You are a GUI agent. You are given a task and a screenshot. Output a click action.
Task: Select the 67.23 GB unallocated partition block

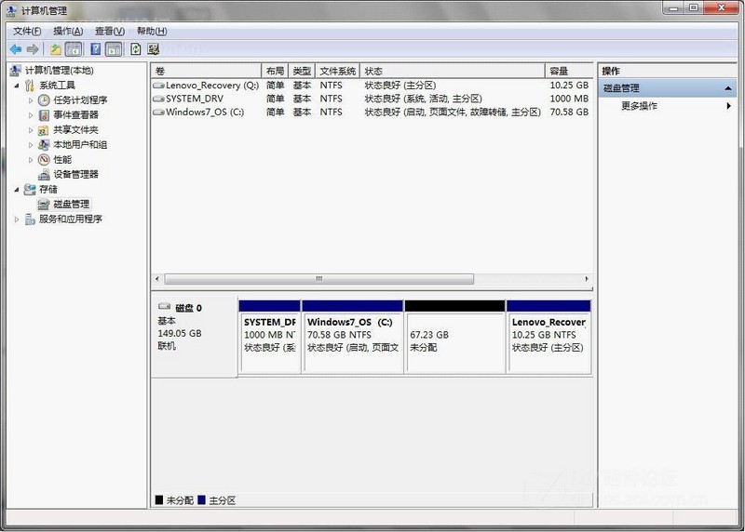click(x=454, y=339)
